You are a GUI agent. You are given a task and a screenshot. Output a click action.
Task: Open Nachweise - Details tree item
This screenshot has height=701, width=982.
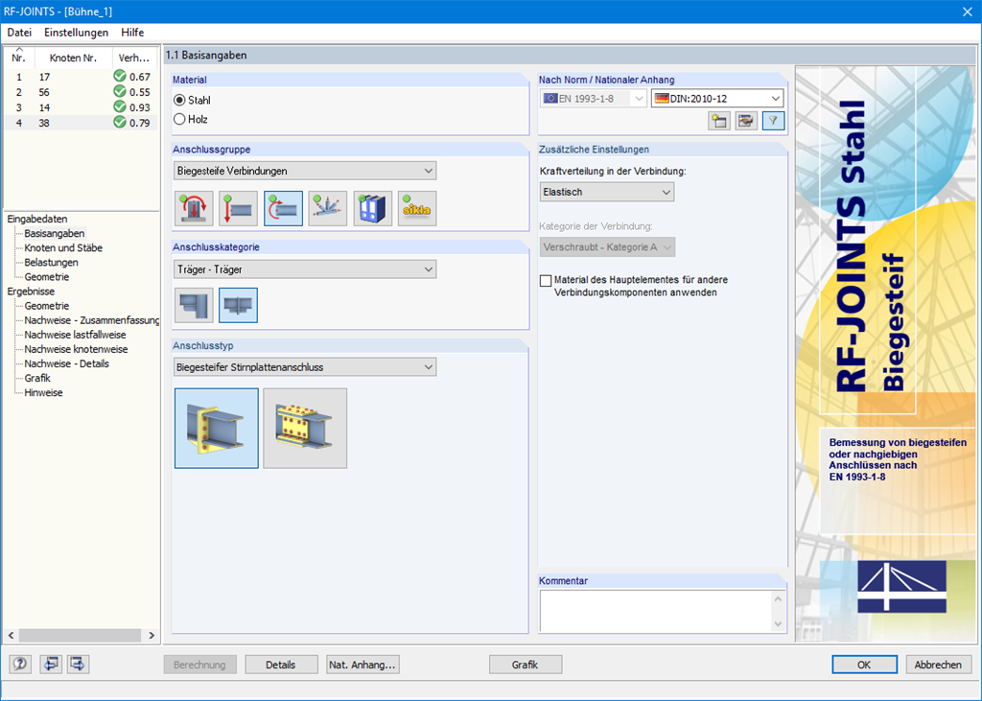pos(66,363)
